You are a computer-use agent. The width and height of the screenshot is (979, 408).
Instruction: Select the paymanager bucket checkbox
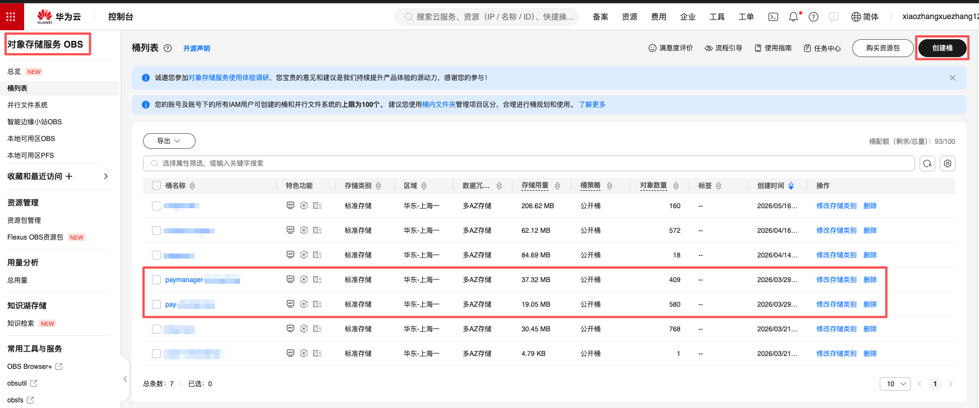click(x=156, y=280)
